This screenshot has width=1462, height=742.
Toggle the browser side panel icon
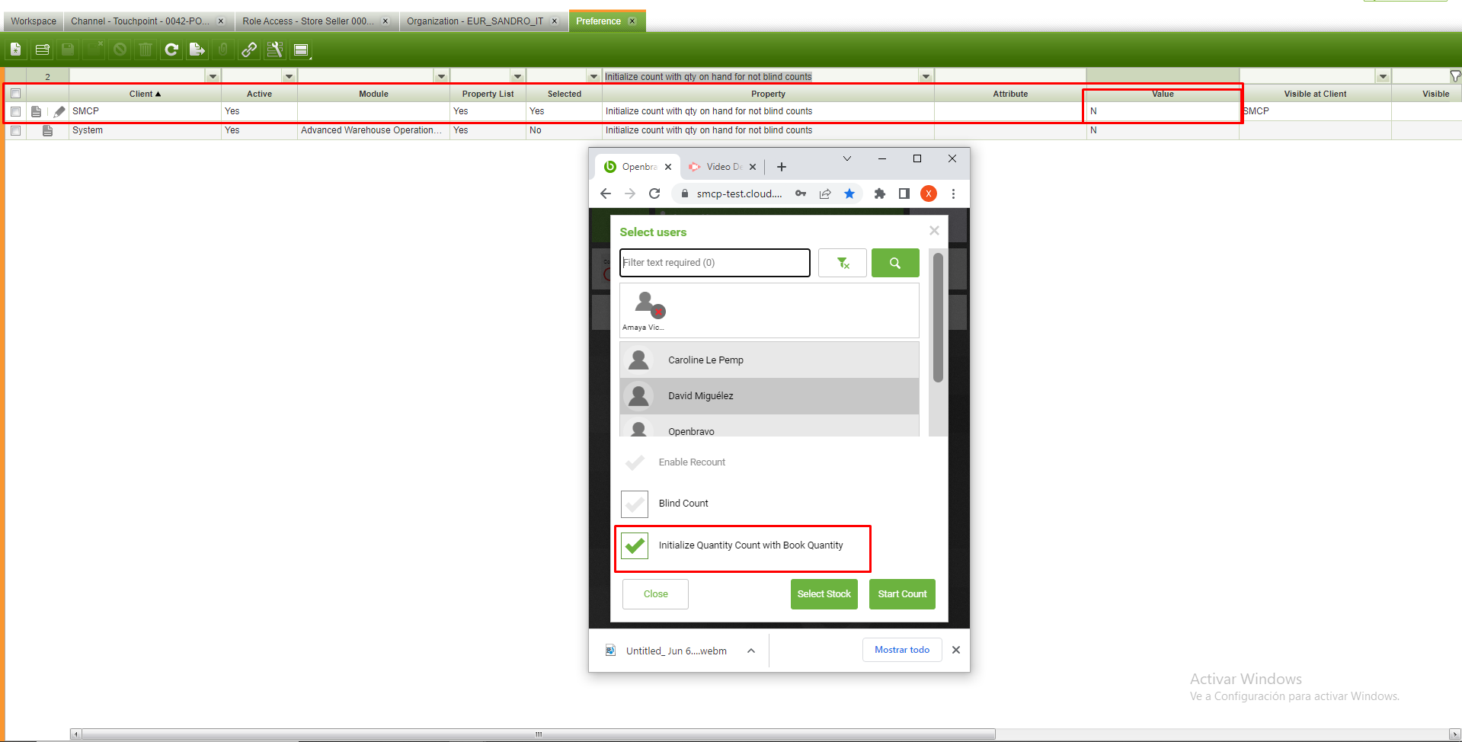(x=904, y=193)
